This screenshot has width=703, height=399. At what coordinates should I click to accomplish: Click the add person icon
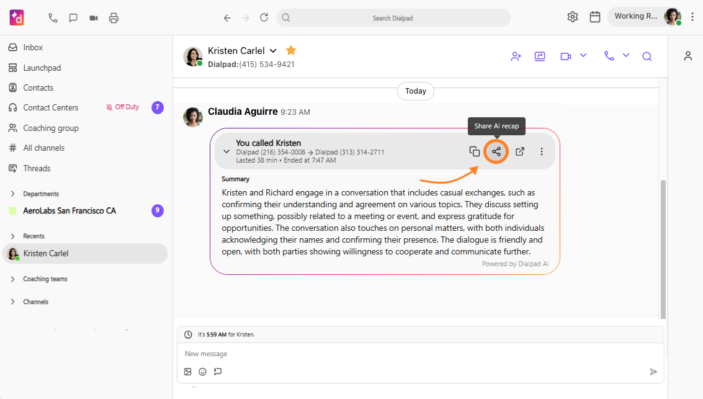point(516,56)
